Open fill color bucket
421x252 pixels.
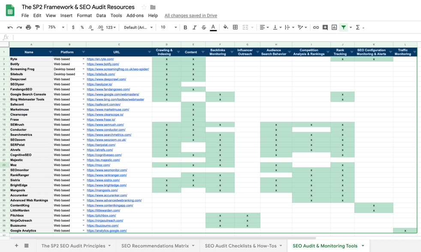coord(226,27)
